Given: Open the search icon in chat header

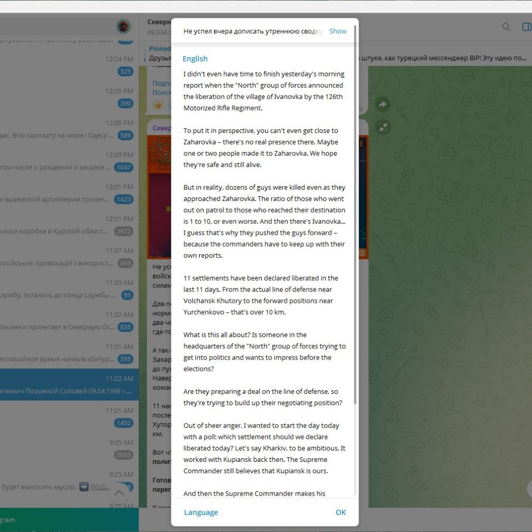Looking at the screenshot, I should tap(506, 27).
